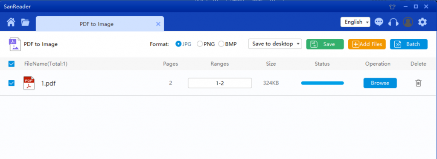This screenshot has height=159, width=437.
Task: Contact support via headphones icon
Action: 393,22
